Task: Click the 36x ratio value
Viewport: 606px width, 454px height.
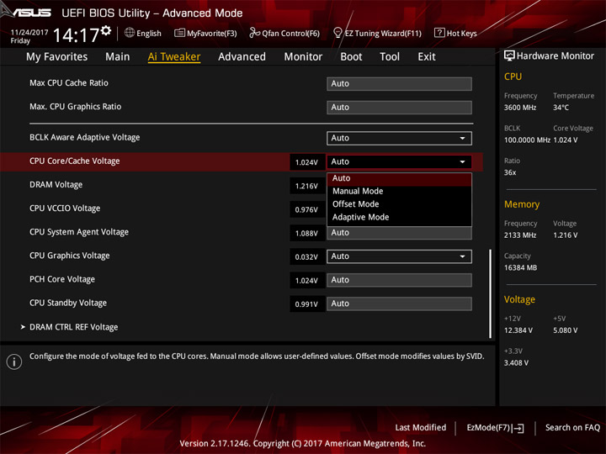Action: [510, 172]
